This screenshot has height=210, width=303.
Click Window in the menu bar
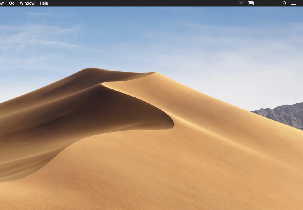tap(27, 3)
